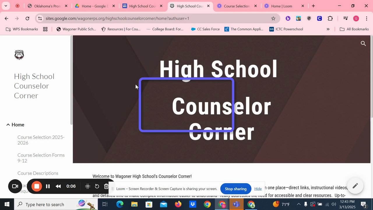The image size is (373, 210).
Task: Click the address bar URL
Action: tap(117, 18)
